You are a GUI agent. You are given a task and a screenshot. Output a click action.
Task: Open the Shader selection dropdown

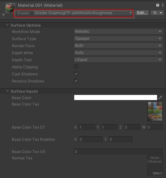coord(83,13)
